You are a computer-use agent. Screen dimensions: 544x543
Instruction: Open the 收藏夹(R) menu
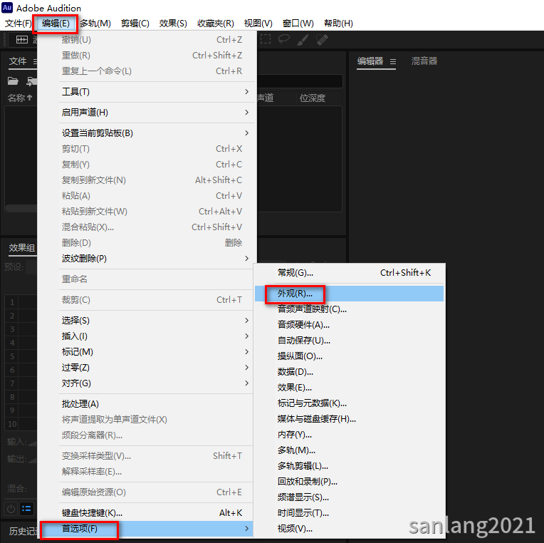[x=216, y=24]
